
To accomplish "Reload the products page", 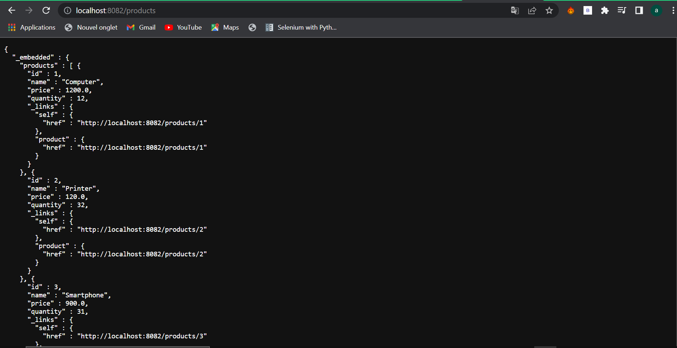I will tap(46, 10).
